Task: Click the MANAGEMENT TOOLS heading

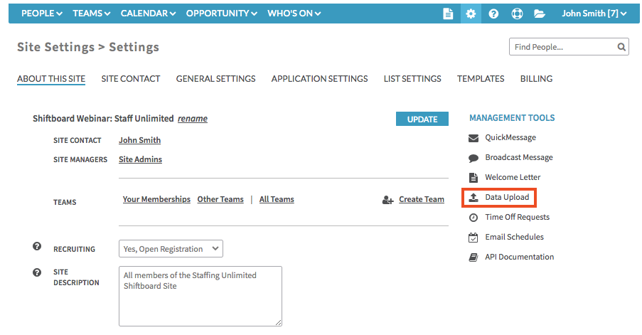Action: tap(512, 118)
